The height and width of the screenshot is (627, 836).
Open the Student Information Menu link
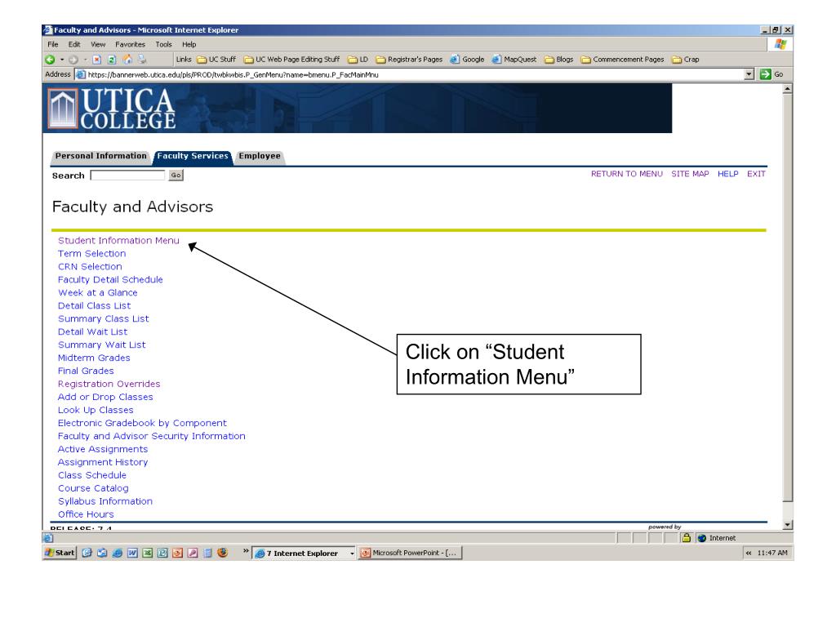(118, 241)
